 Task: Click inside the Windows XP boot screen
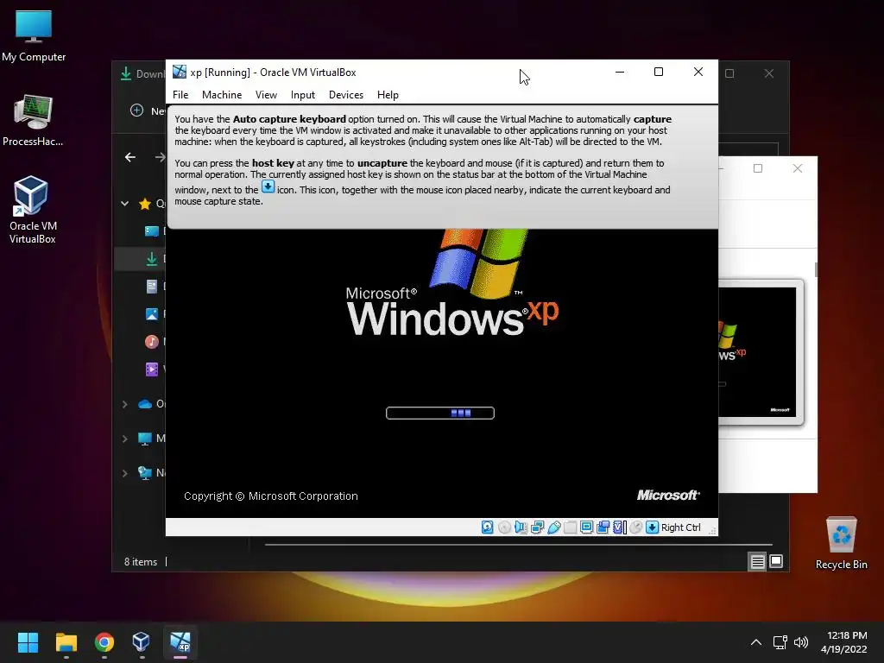pyautogui.click(x=441, y=373)
